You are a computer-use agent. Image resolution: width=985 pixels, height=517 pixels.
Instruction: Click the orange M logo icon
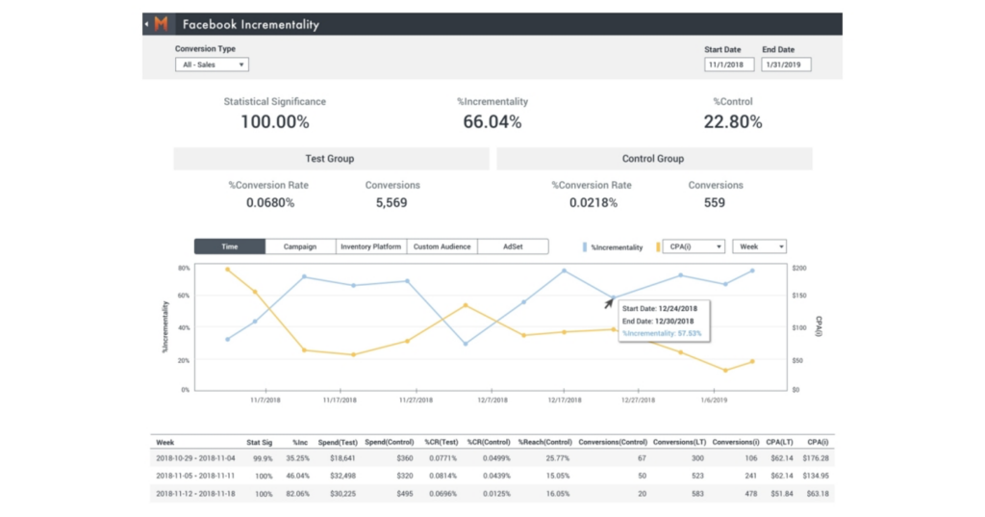[x=161, y=24]
